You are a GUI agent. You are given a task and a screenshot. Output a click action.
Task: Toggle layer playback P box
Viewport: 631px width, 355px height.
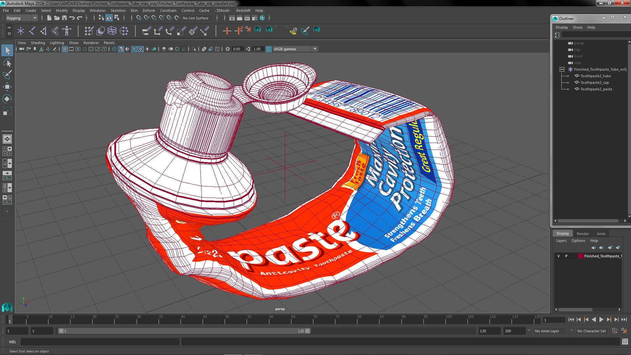pyautogui.click(x=566, y=256)
